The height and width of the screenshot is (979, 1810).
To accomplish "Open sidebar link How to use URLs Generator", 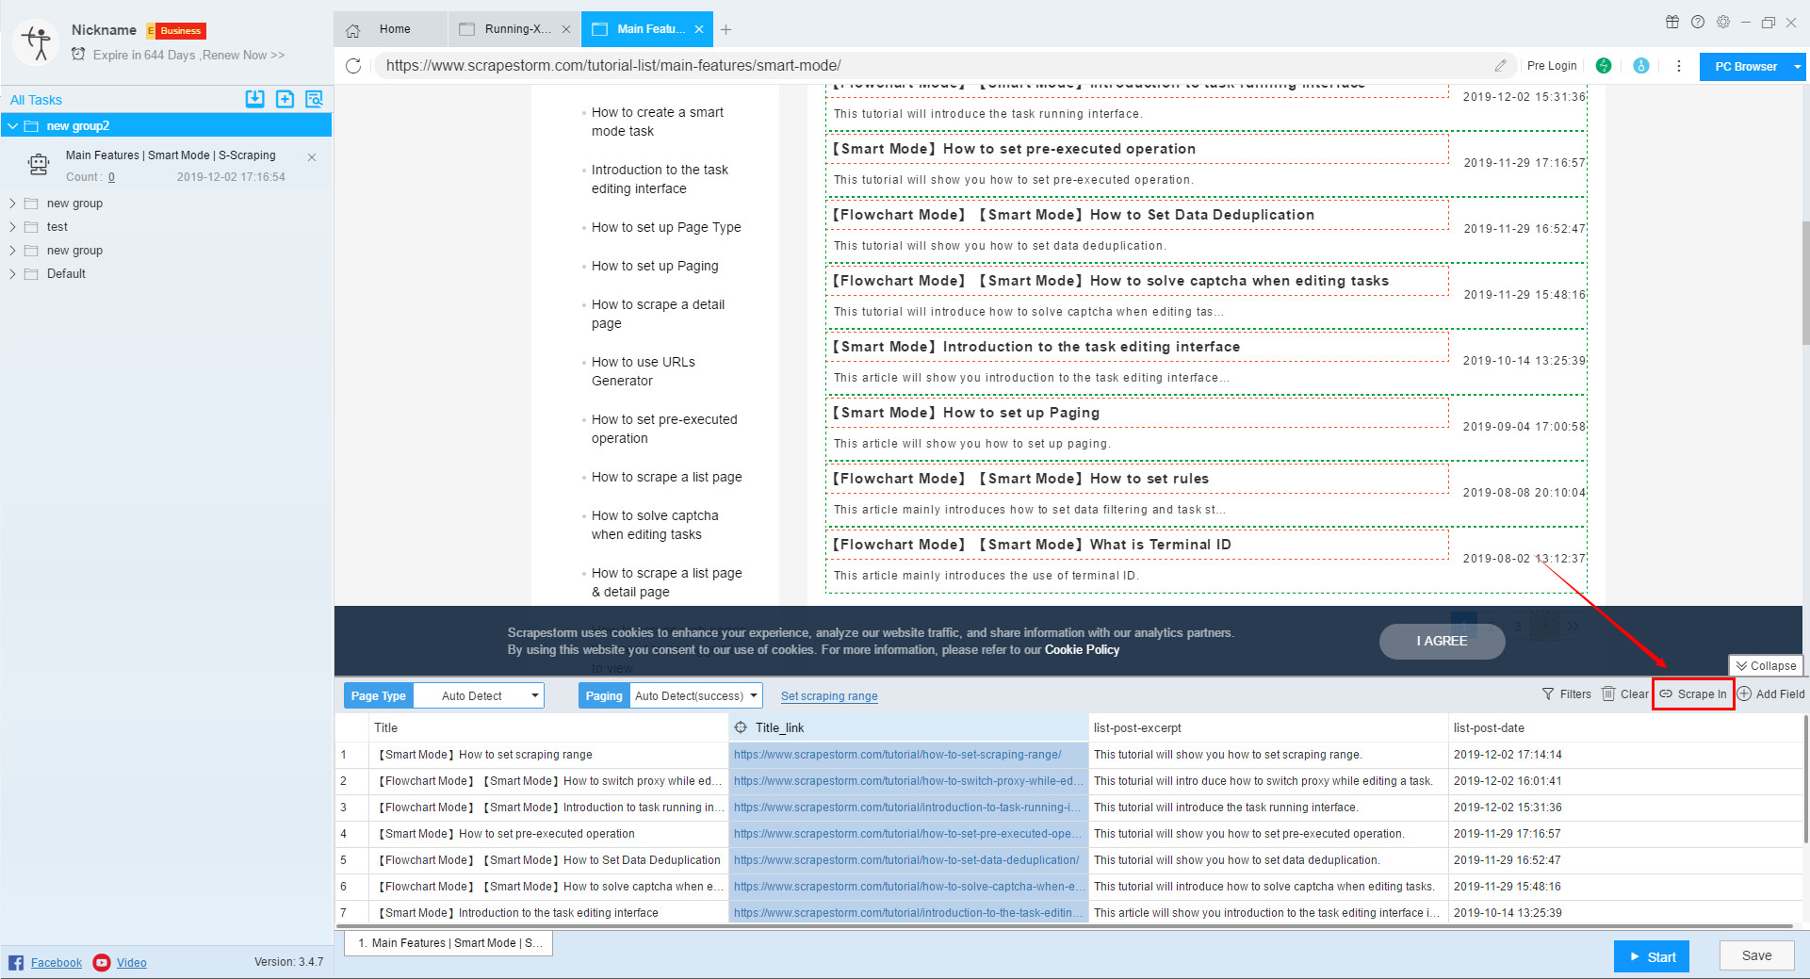I will 644,371.
